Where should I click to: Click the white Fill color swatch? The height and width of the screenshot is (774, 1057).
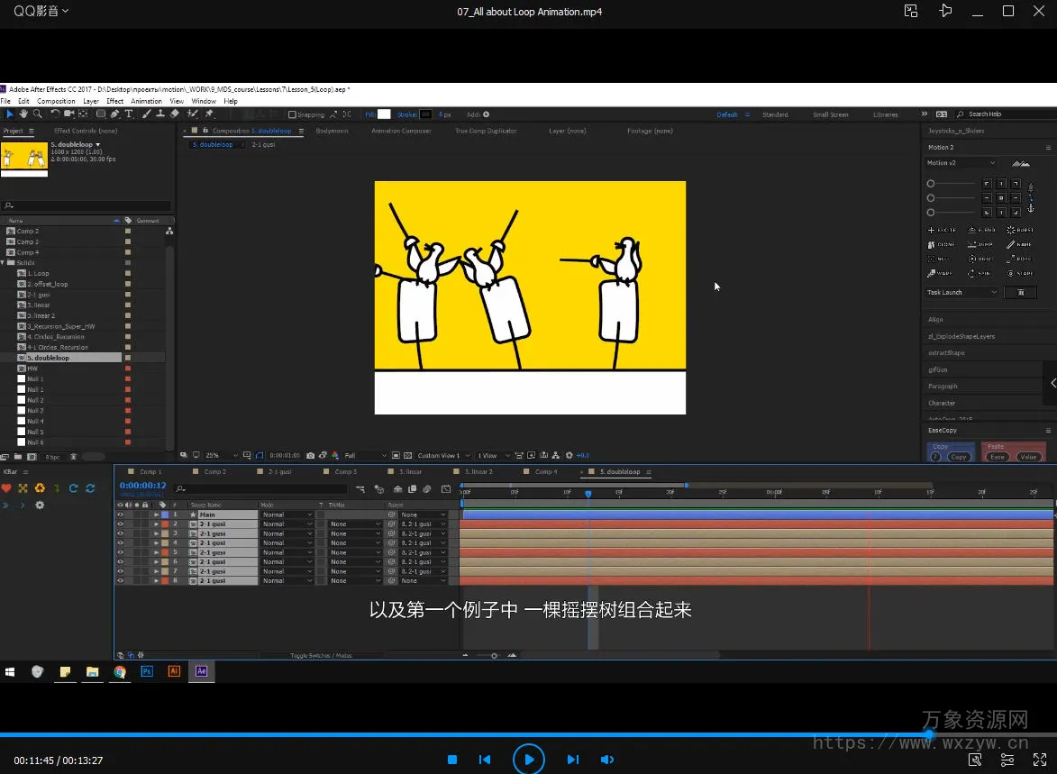pos(384,114)
